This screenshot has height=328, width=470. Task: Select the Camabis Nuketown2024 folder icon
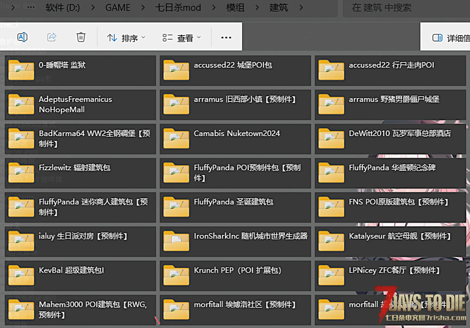176,138
